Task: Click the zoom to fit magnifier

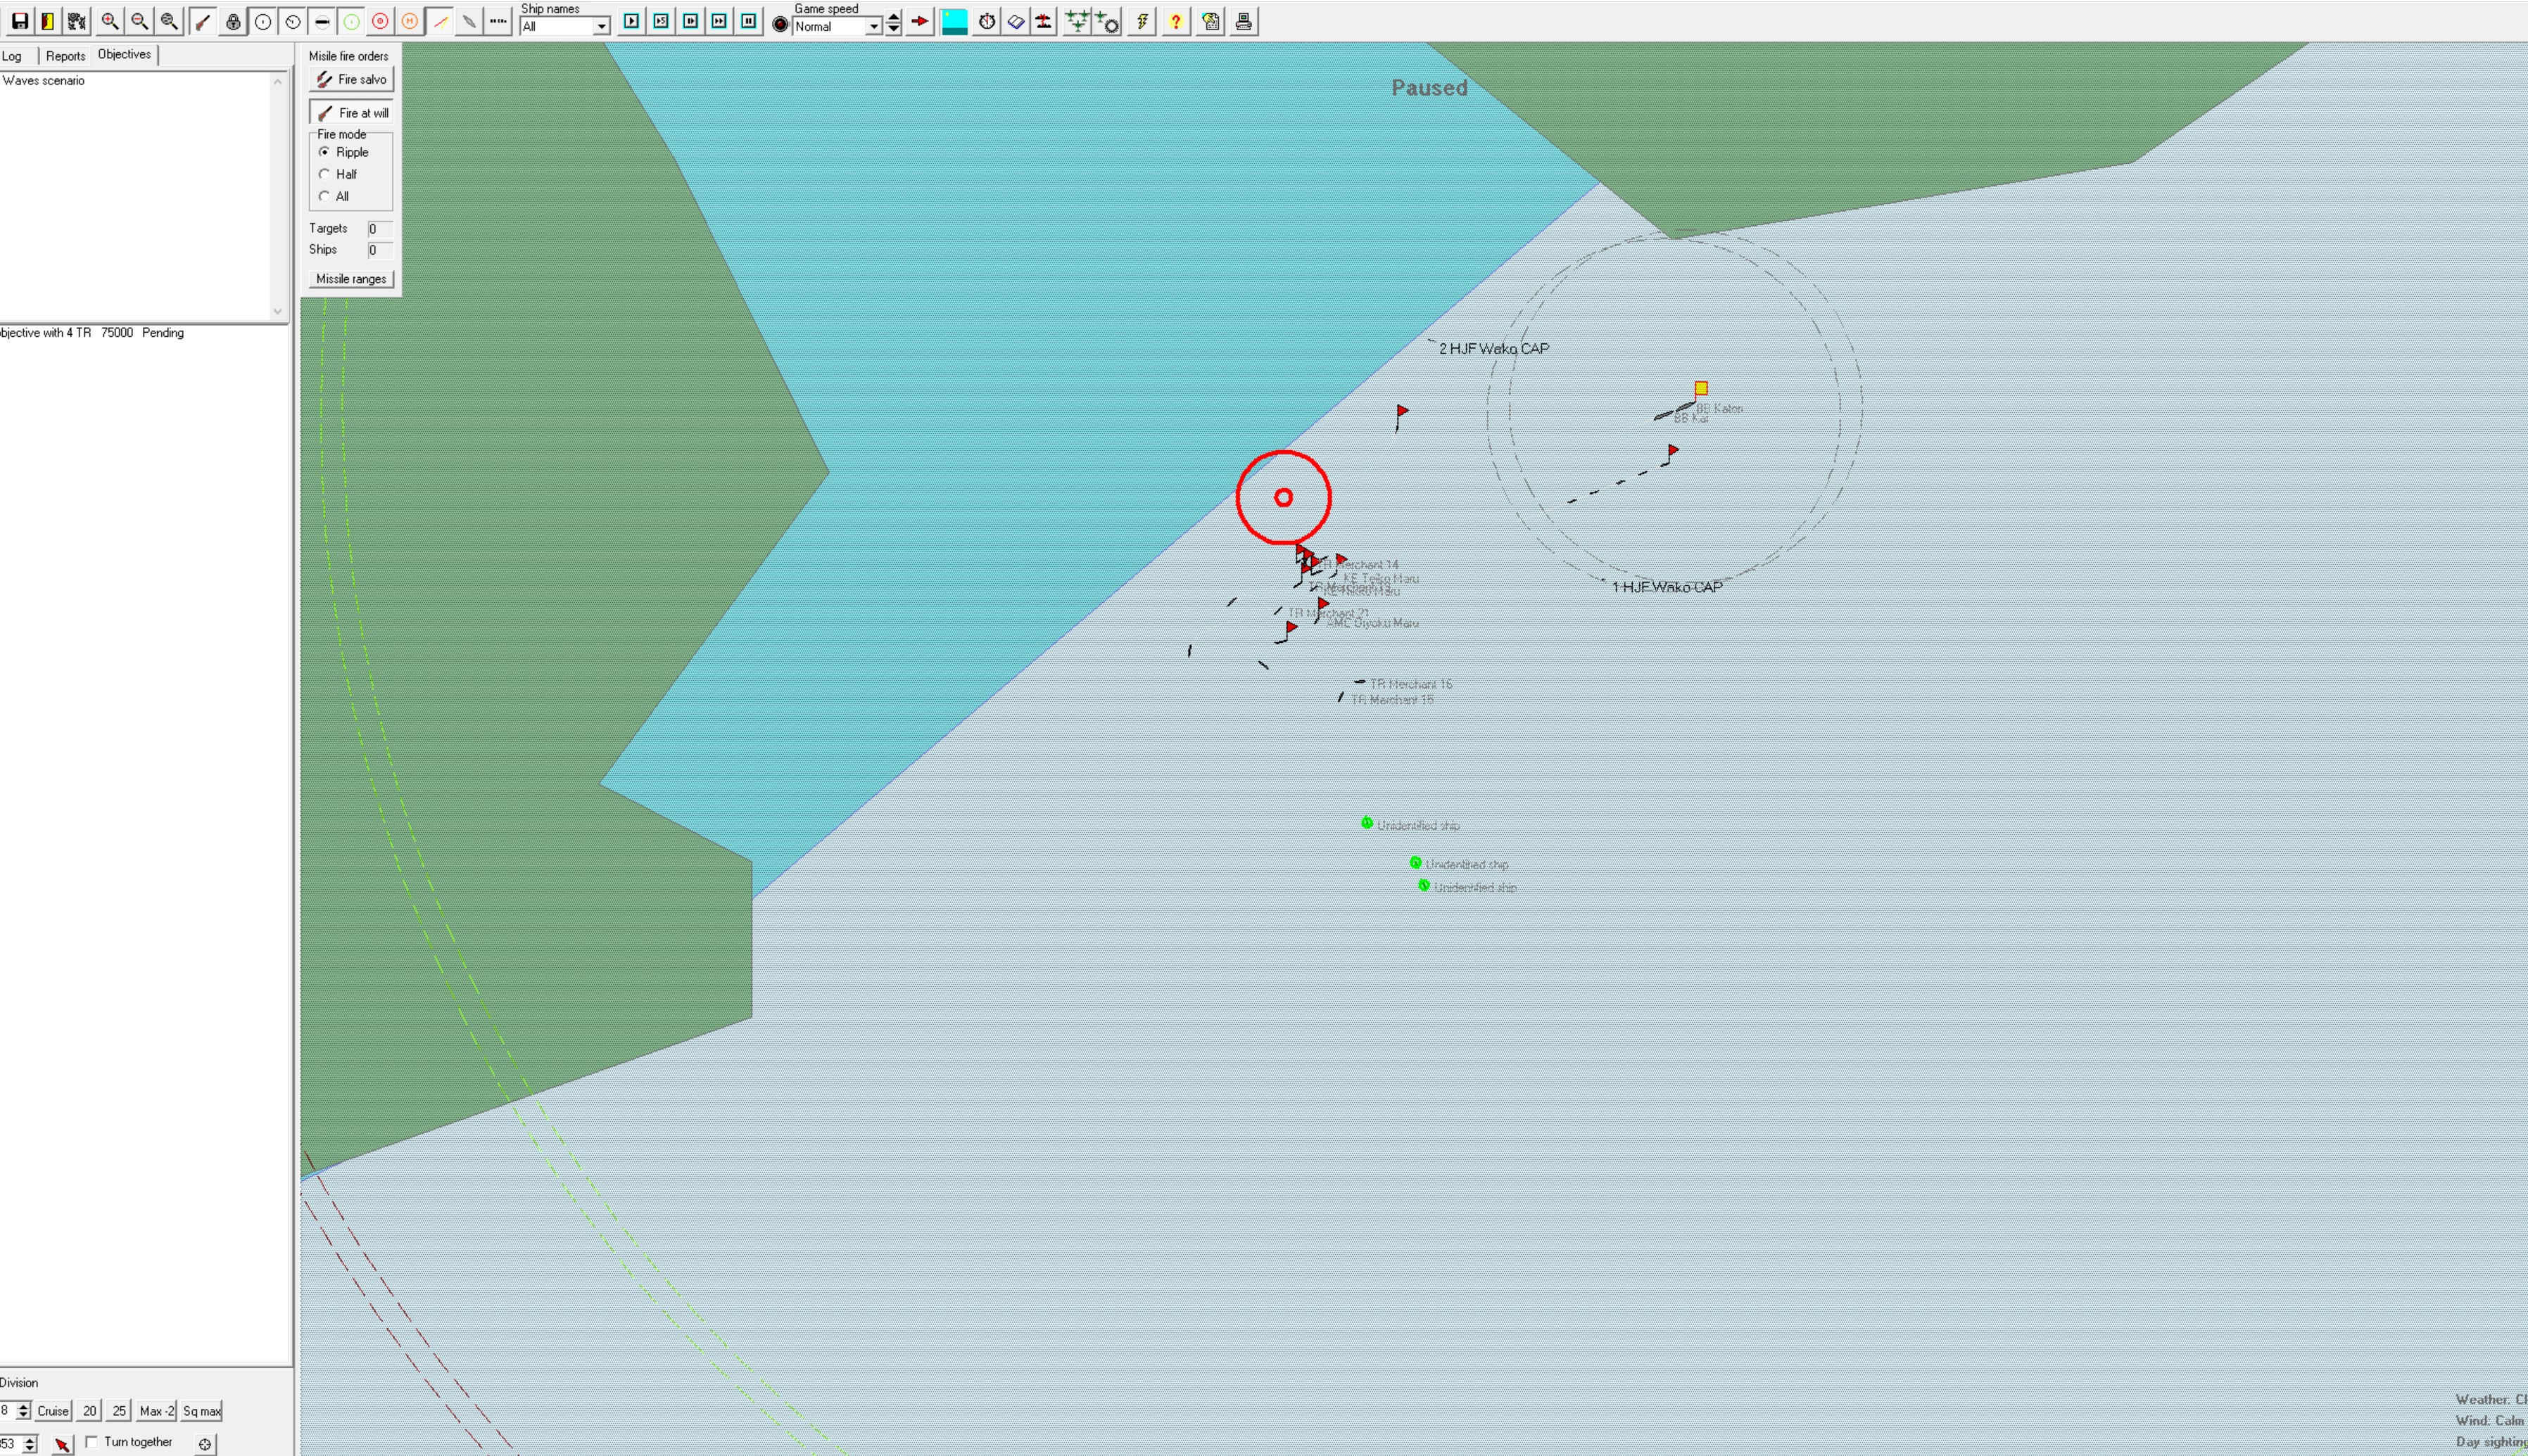Action: tap(170, 21)
